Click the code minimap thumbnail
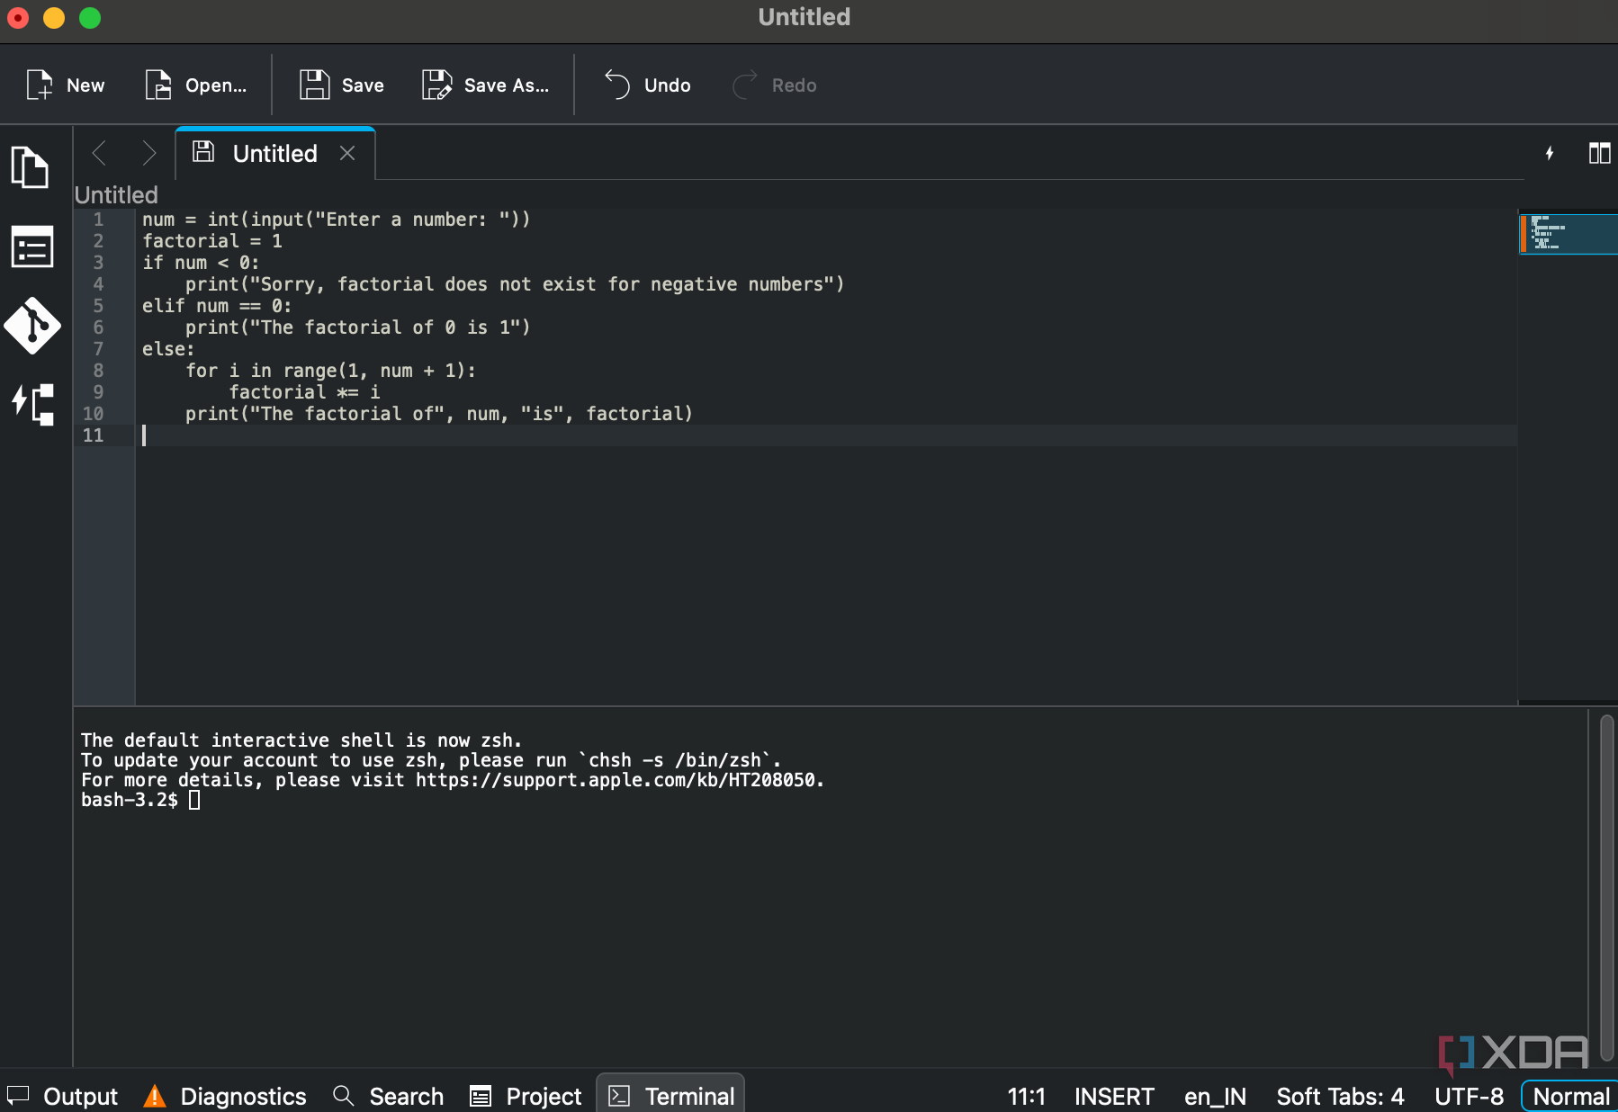1618x1112 pixels. pyautogui.click(x=1568, y=234)
